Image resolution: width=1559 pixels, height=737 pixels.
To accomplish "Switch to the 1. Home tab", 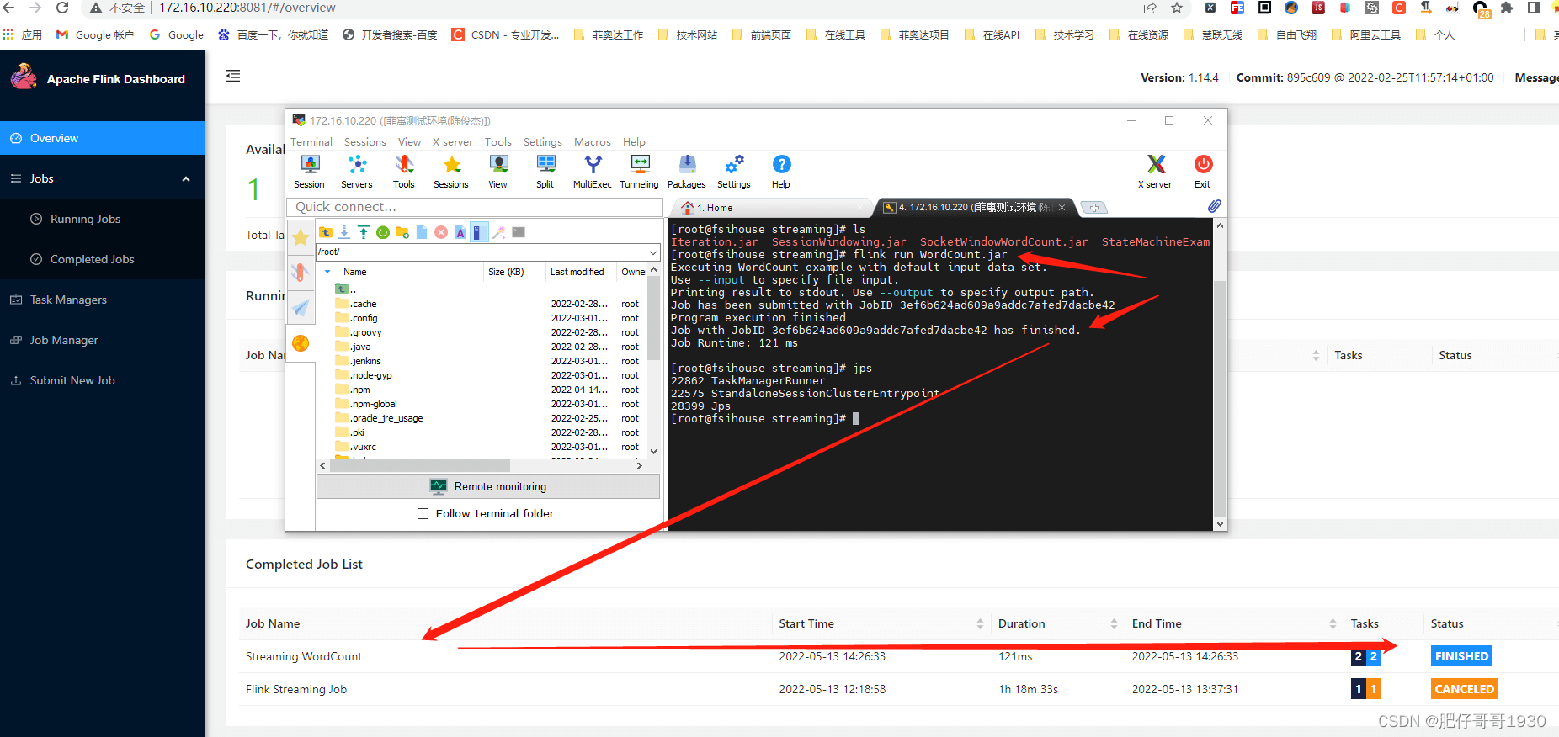I will (770, 208).
